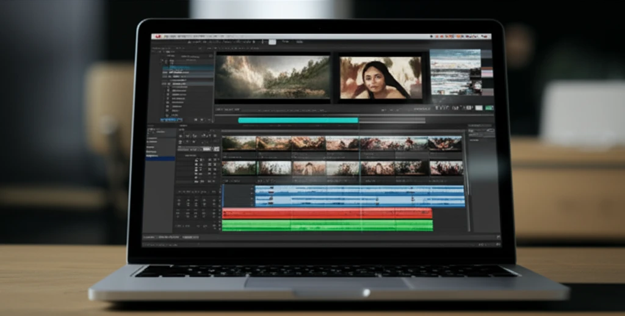Click the teal progress bar below the viewers

tap(298, 120)
